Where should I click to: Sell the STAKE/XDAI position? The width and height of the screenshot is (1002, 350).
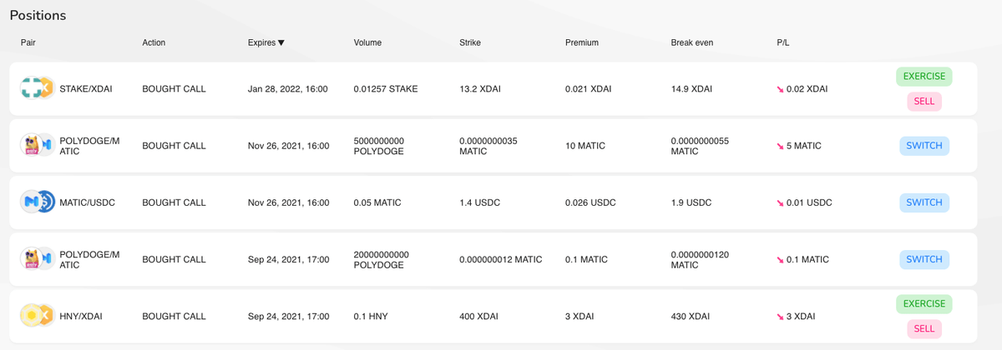[x=924, y=102]
